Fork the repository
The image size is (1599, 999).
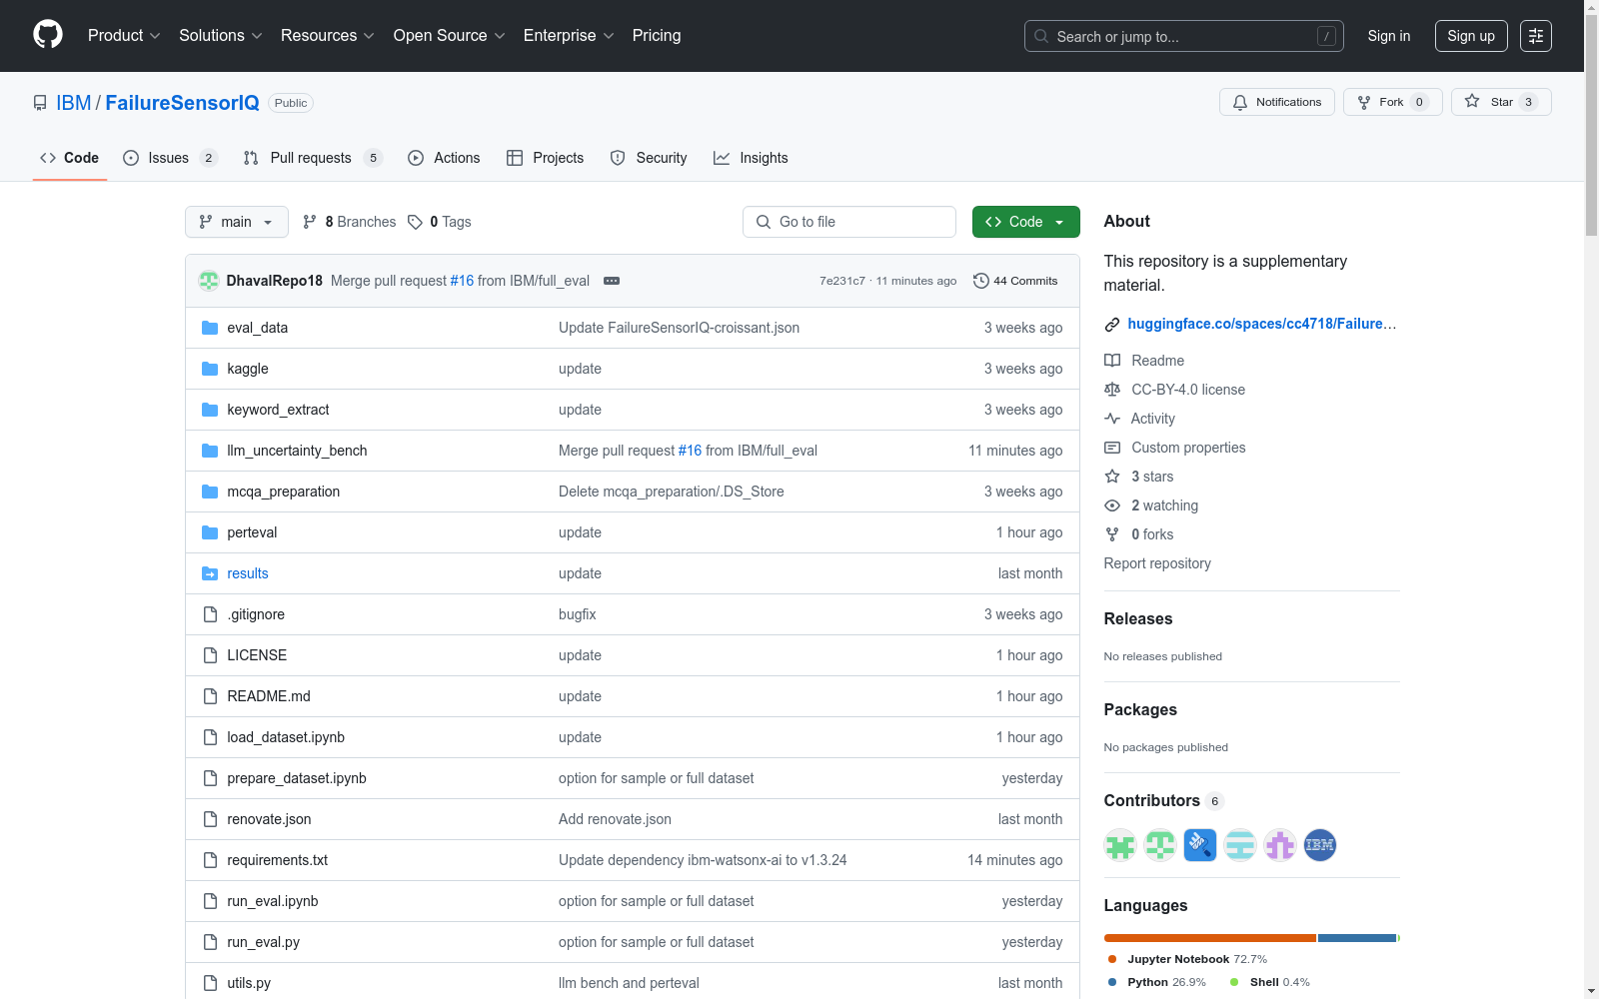point(1393,102)
